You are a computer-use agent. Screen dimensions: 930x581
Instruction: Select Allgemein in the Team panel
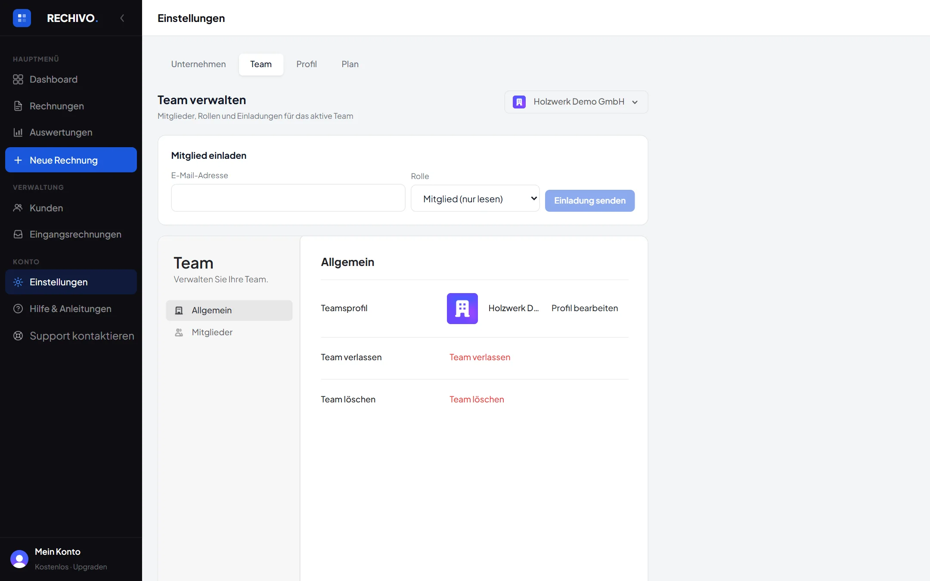click(x=229, y=310)
